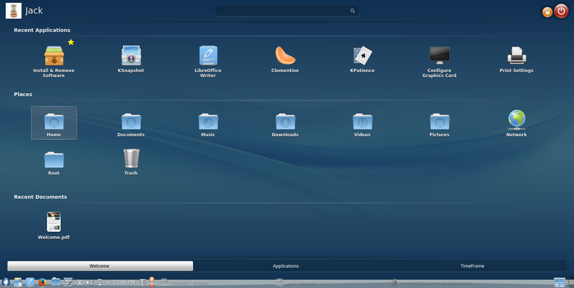Open LibreOffice Writer
The image size is (574, 288).
point(208,61)
